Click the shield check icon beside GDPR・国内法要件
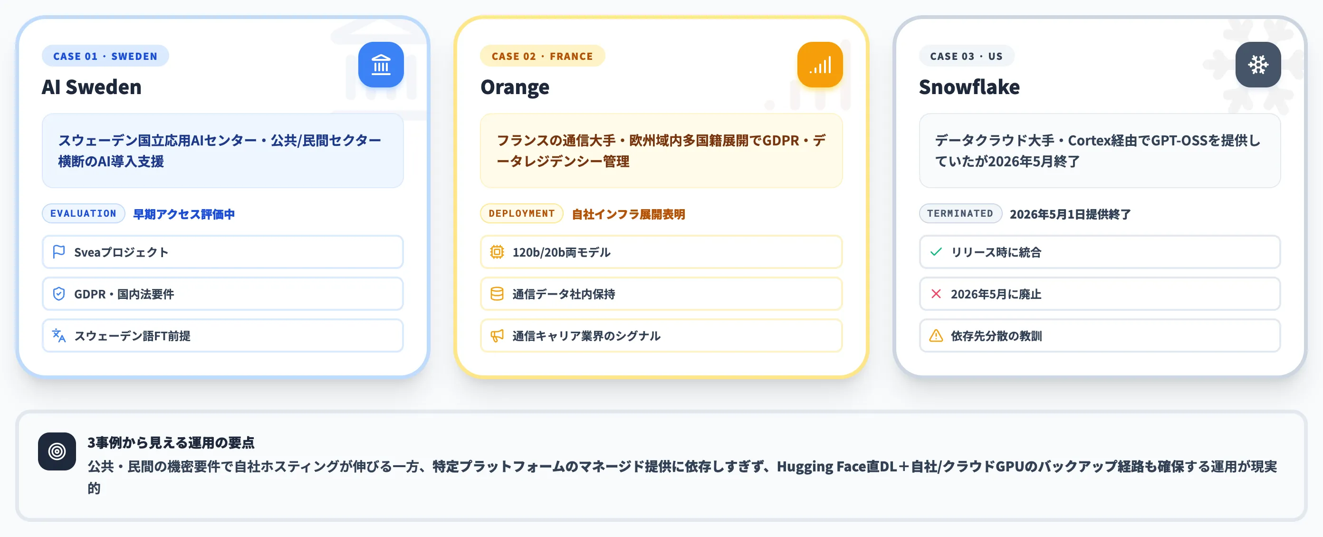 pos(59,294)
